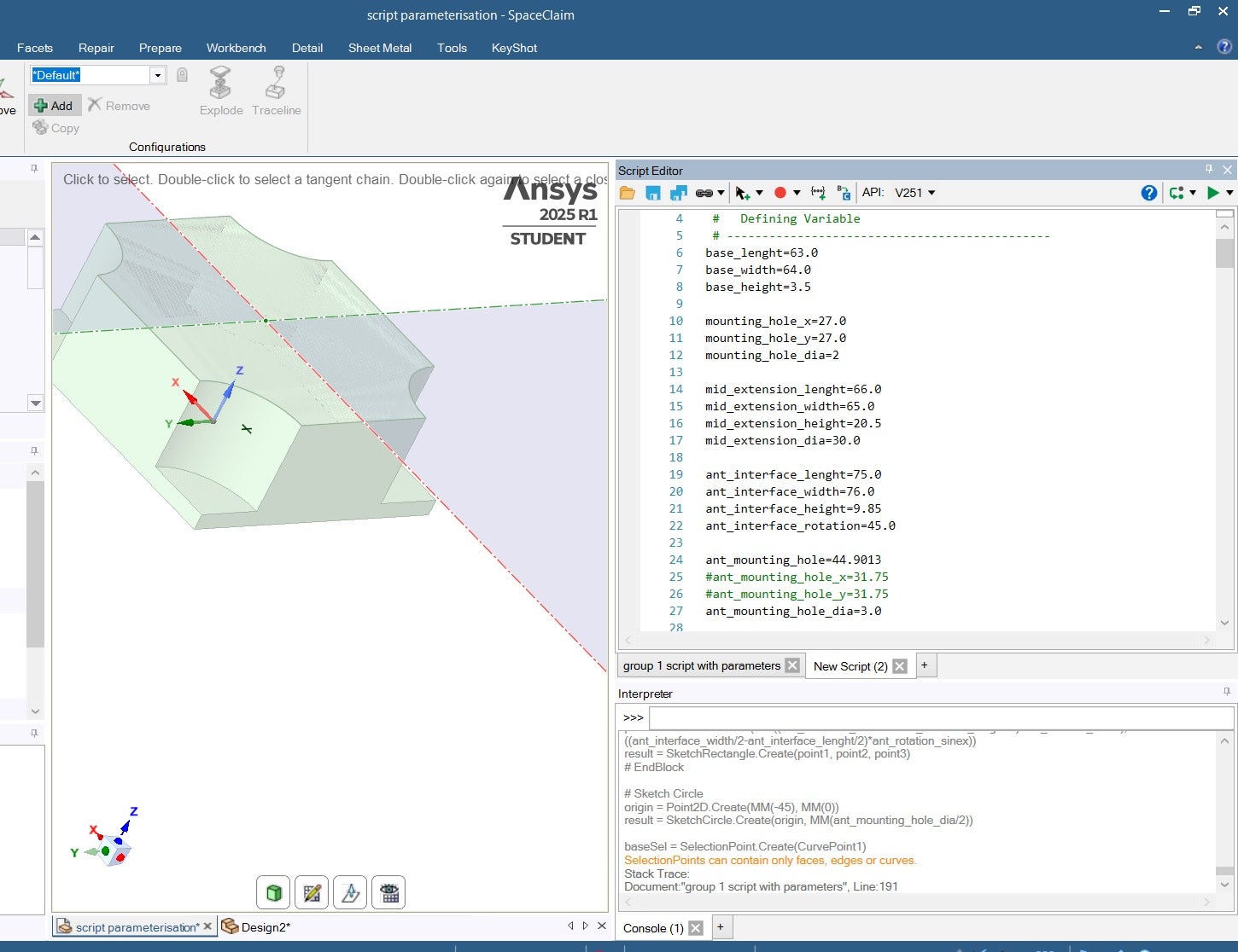The image size is (1238, 952).
Task: Open the API version V251 dropdown
Action: click(x=914, y=193)
